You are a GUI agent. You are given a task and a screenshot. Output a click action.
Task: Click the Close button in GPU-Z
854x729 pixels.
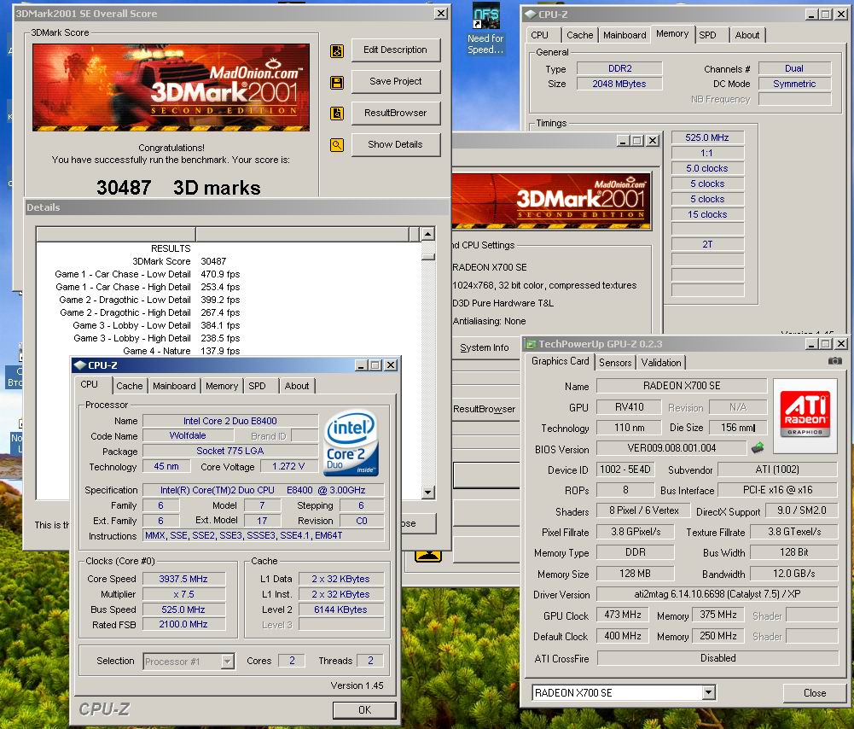pyautogui.click(x=815, y=692)
